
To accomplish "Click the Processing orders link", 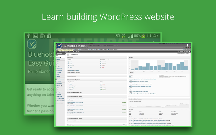I will point(103,88).
